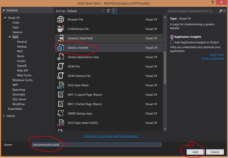Collapse the Installed section

[4, 10]
